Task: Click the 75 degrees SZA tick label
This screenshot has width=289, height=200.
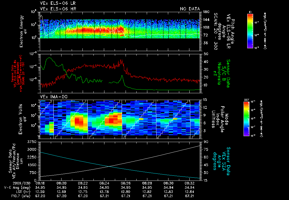Action: click(206, 149)
